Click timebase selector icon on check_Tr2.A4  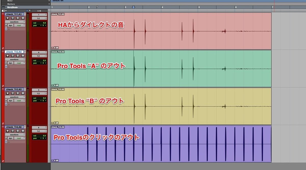point(6,67)
